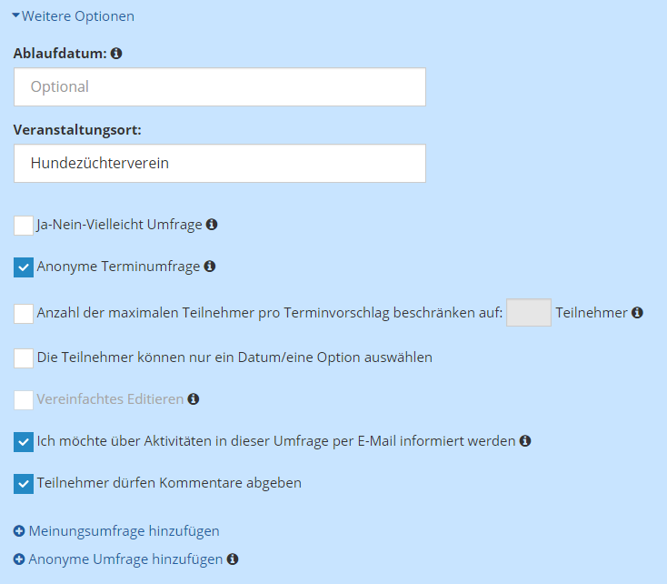Open Anonyme Umfrage hinzufügen link
The height and width of the screenshot is (584, 667).
(125, 559)
